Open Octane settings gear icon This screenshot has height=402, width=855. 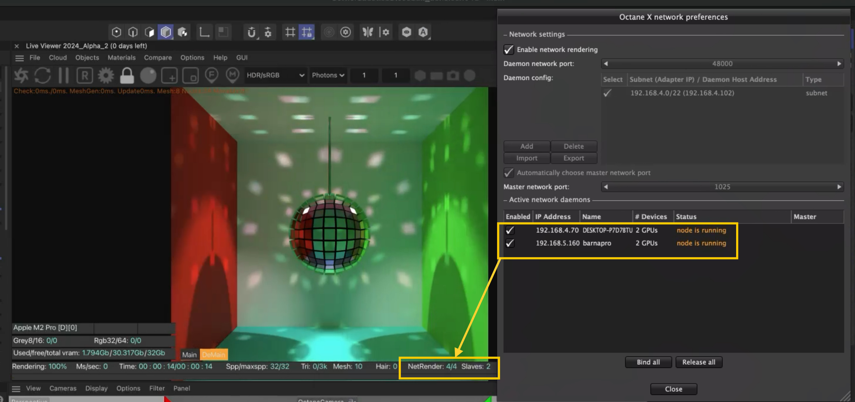[x=106, y=75]
